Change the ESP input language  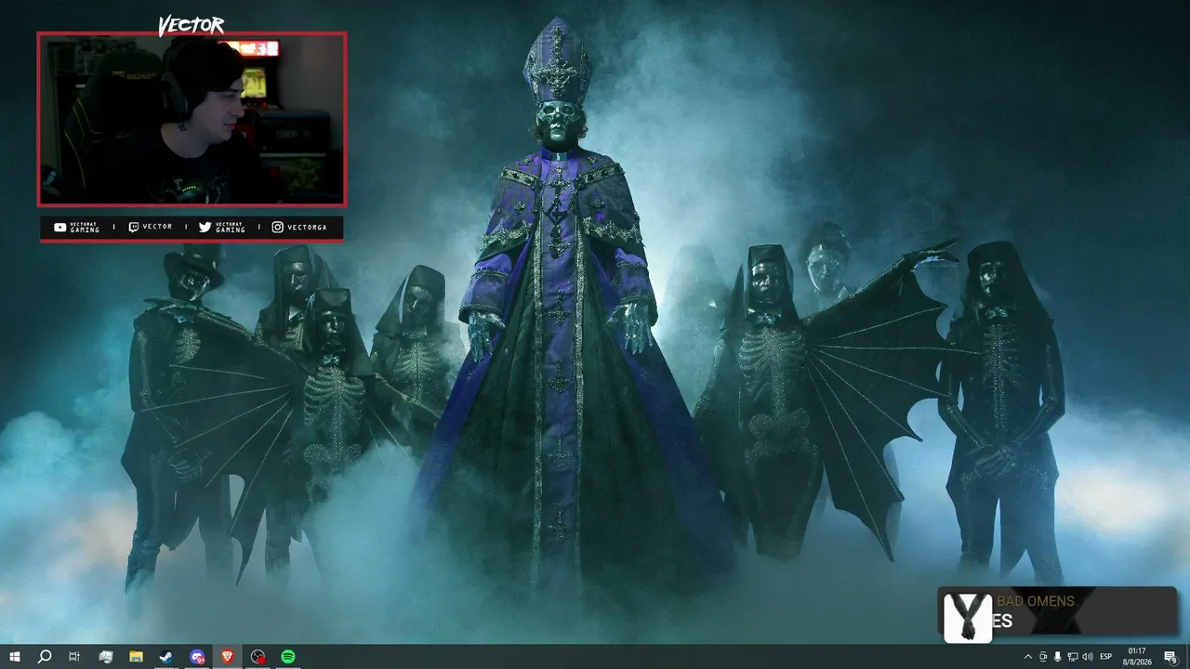pyautogui.click(x=1106, y=657)
